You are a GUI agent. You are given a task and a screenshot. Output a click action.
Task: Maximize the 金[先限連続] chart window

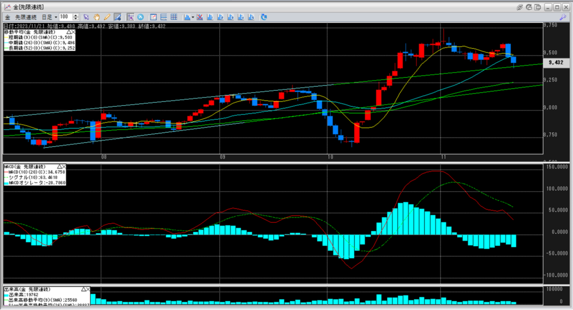pyautogui.click(x=557, y=7)
